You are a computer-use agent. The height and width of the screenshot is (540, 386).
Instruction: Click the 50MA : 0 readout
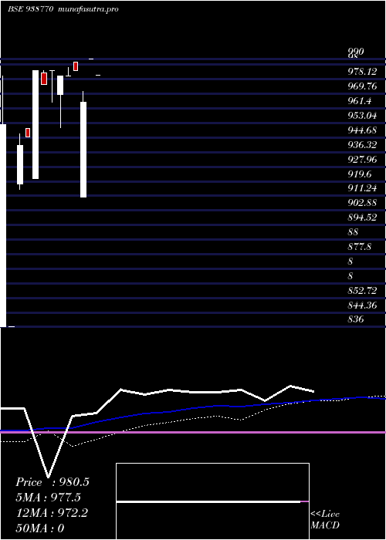40,528
